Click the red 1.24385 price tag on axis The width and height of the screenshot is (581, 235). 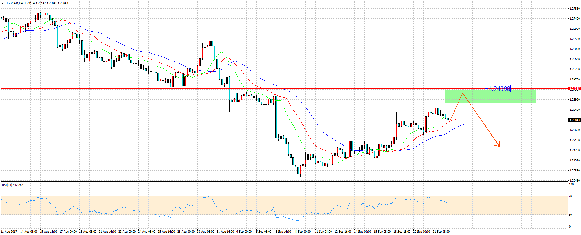click(x=575, y=89)
